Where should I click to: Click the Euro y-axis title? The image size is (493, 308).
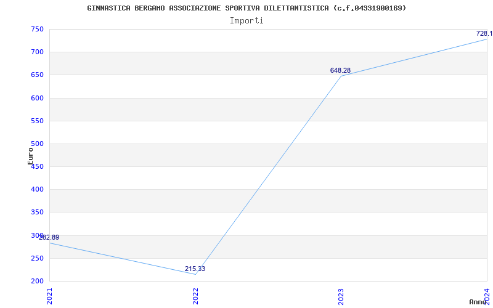coord(30,156)
